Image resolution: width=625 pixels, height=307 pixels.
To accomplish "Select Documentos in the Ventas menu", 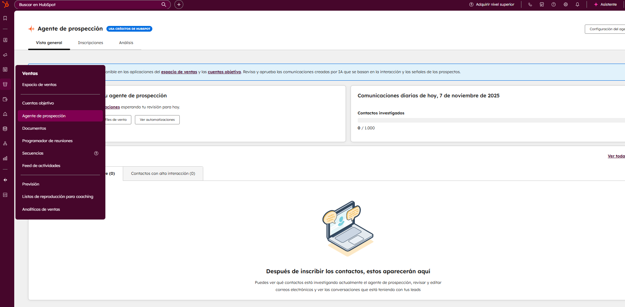I will (x=34, y=128).
